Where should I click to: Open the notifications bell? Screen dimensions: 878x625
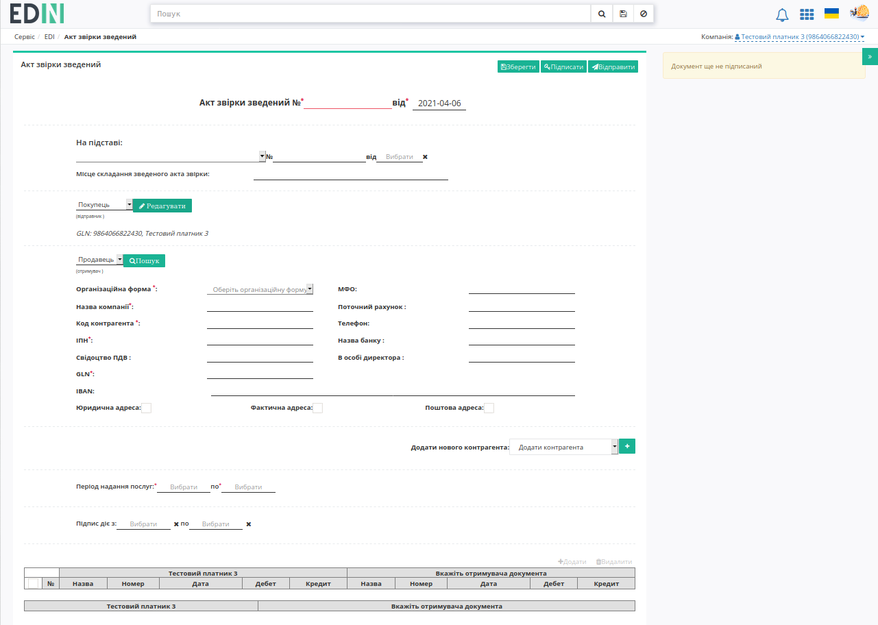782,14
